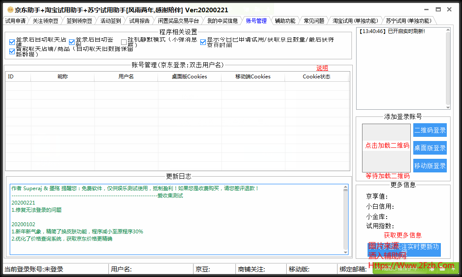Select the 账号管理 tab

tap(256, 21)
